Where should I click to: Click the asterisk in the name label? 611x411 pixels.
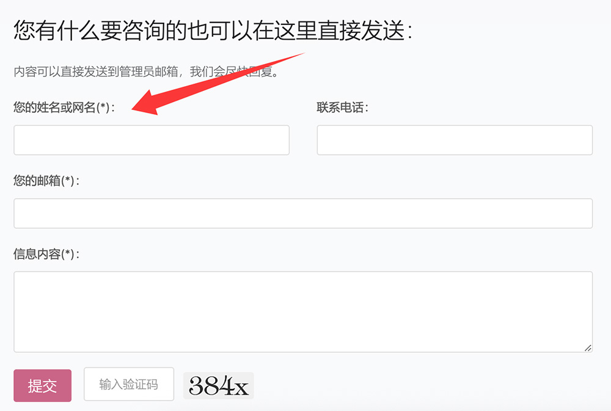coord(103,106)
